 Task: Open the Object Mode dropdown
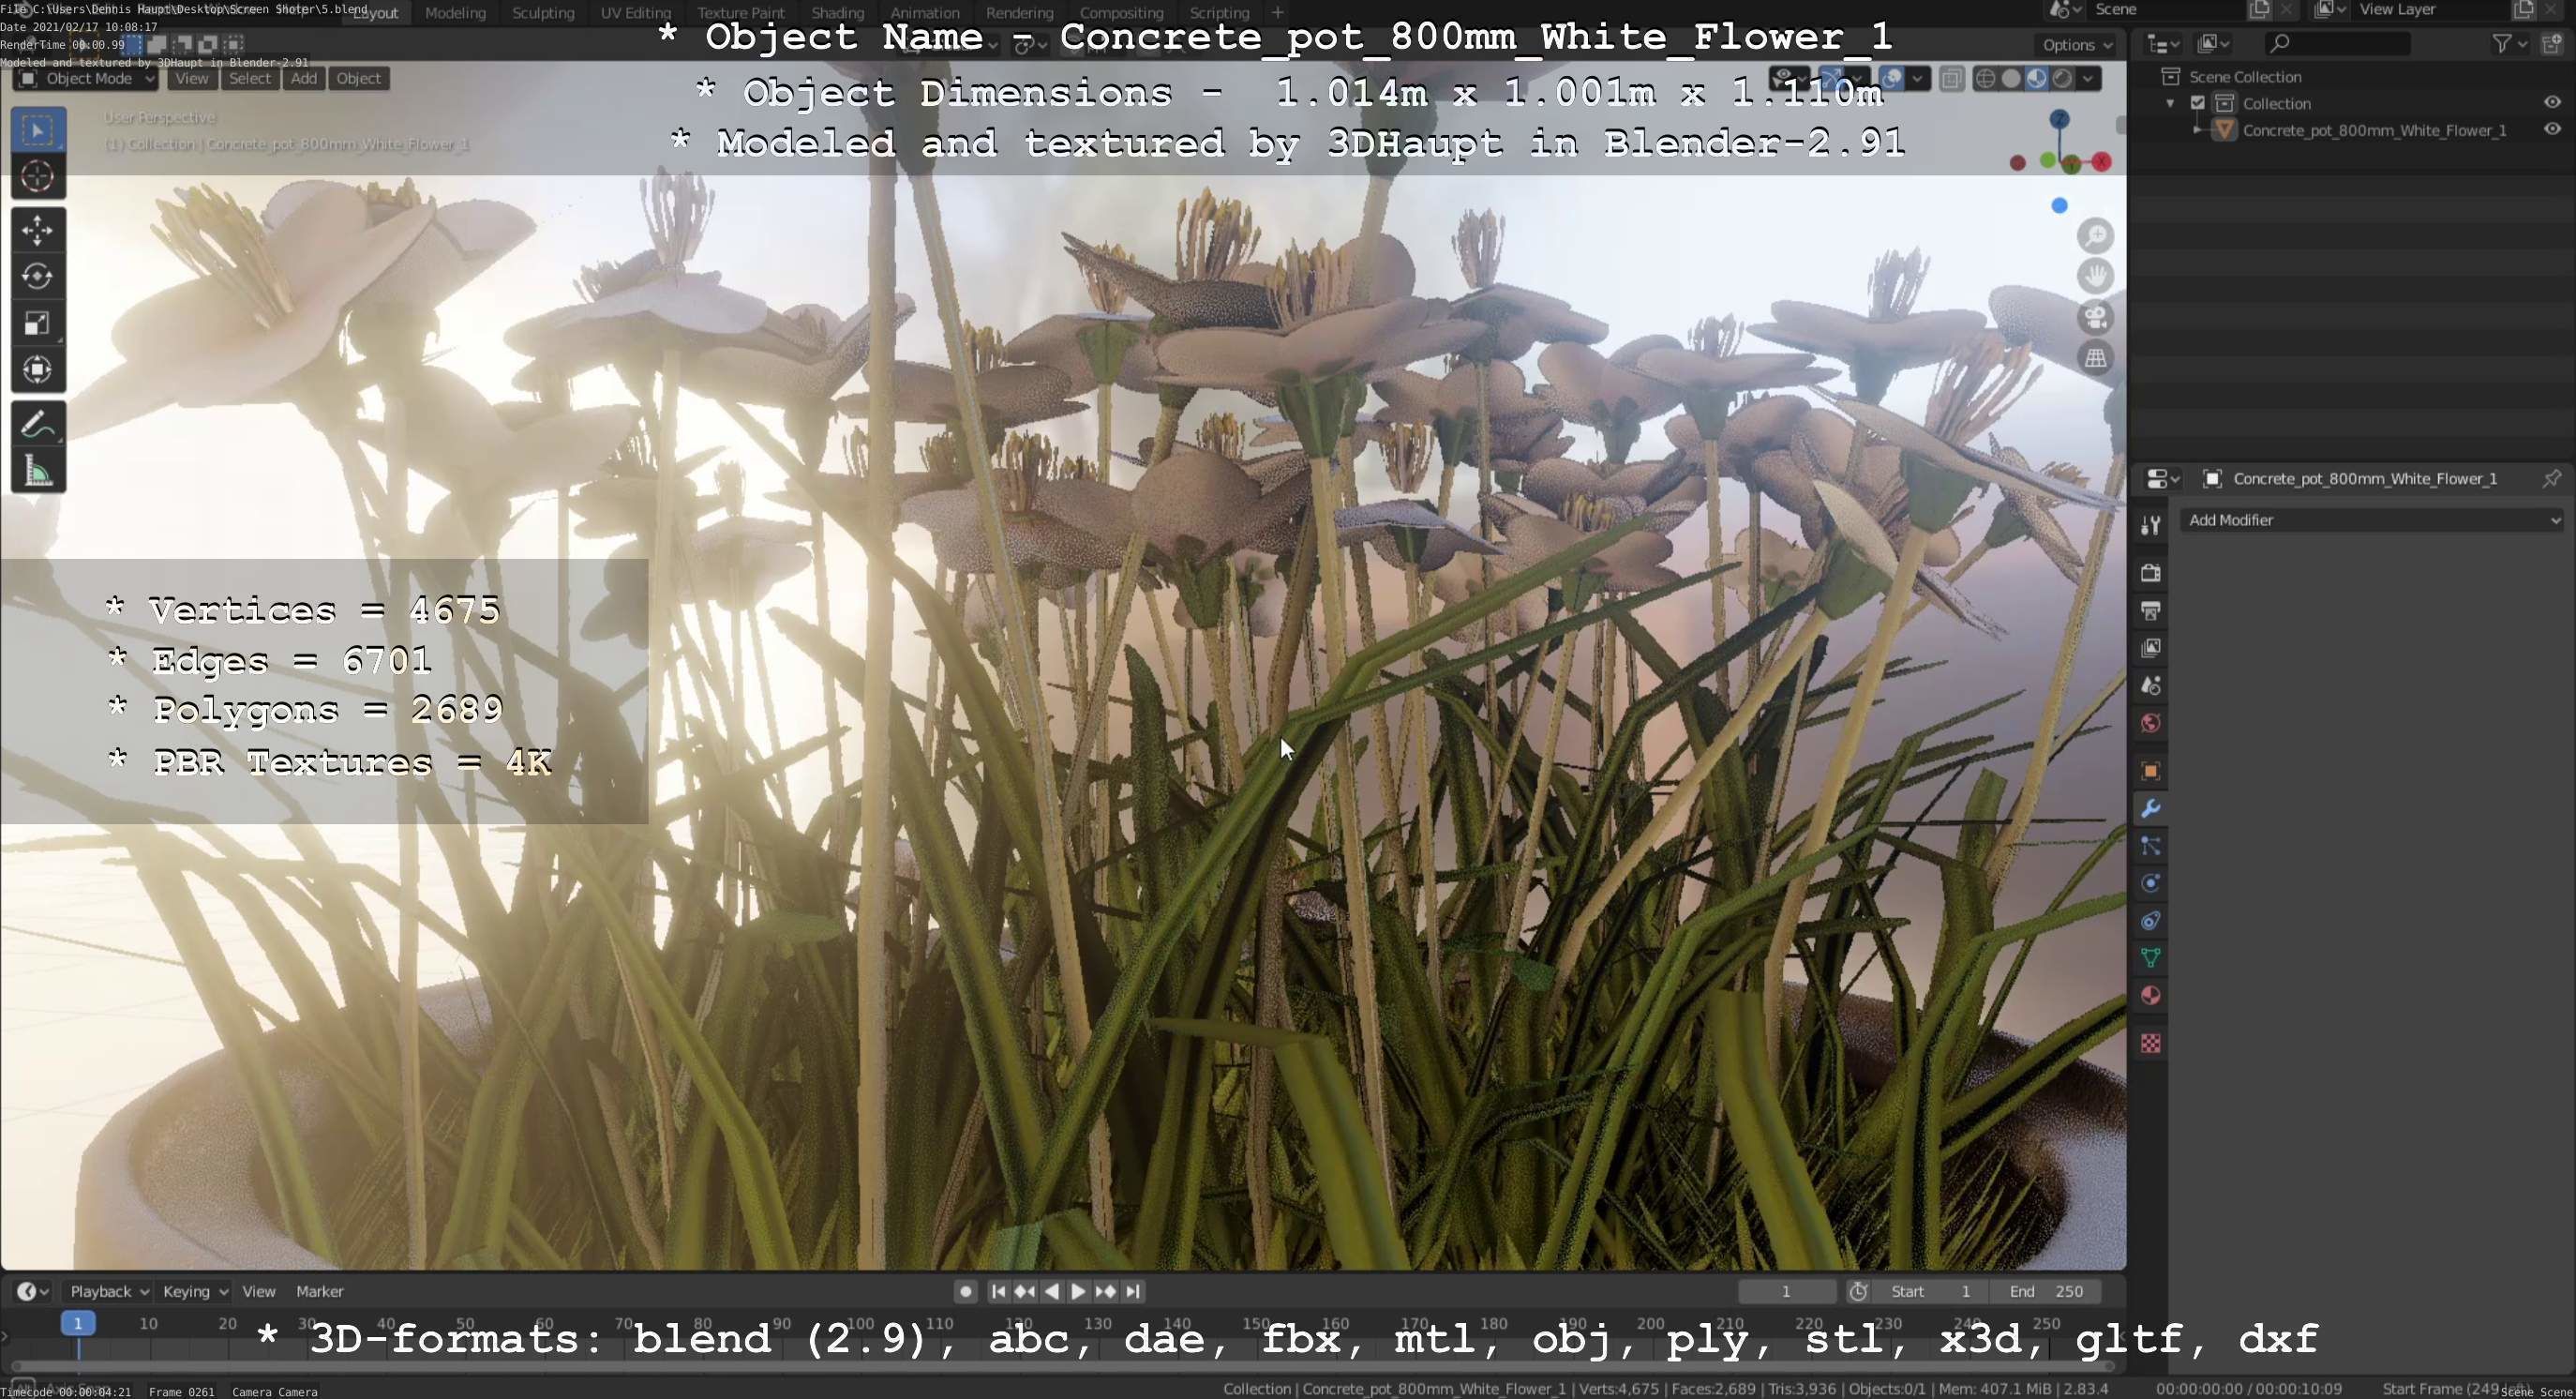(x=87, y=78)
